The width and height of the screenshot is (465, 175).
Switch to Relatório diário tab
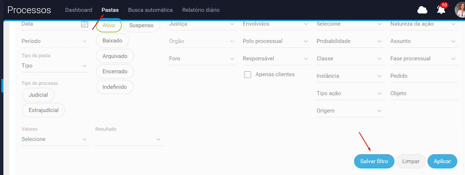201,10
